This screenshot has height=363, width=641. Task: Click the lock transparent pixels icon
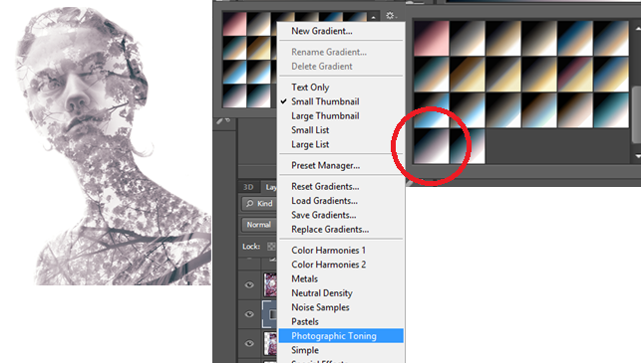271,247
